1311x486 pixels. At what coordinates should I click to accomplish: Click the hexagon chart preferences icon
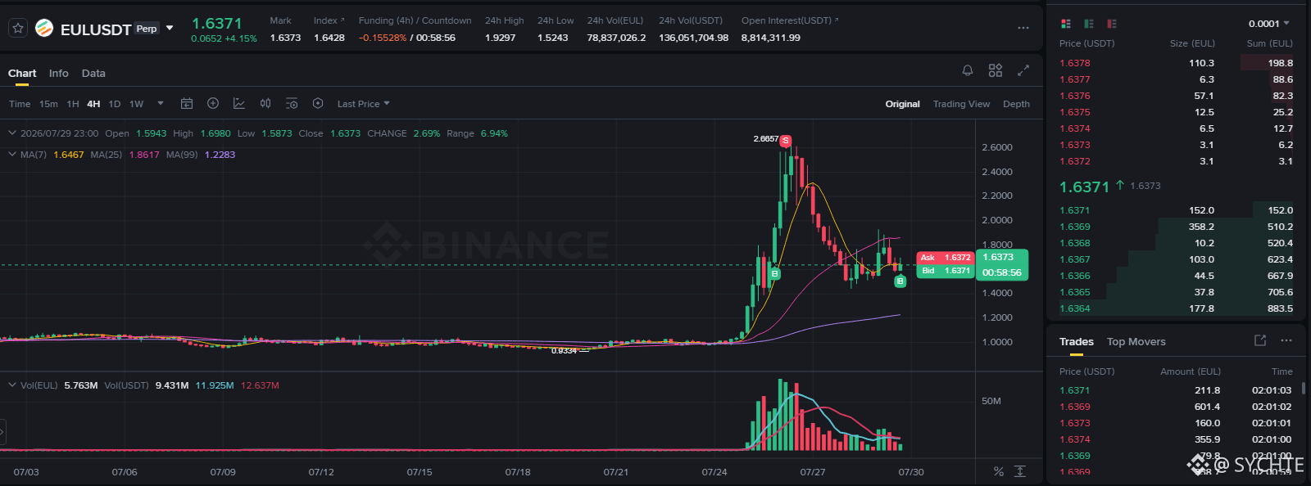click(x=318, y=103)
